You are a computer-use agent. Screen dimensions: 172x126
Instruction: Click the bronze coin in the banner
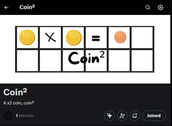pyautogui.click(x=120, y=37)
